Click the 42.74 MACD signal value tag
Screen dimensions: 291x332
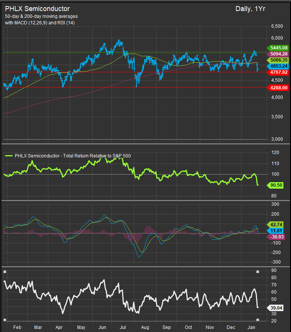pyautogui.click(x=275, y=225)
